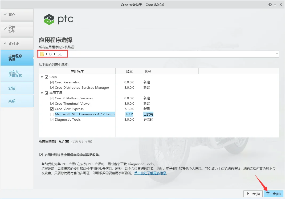The height and width of the screenshot is (199, 285).
Task: Click the 上一步(B) button
Action: pos(253,194)
